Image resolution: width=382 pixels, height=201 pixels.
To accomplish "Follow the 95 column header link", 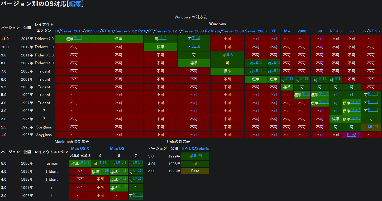I will 351,31.
